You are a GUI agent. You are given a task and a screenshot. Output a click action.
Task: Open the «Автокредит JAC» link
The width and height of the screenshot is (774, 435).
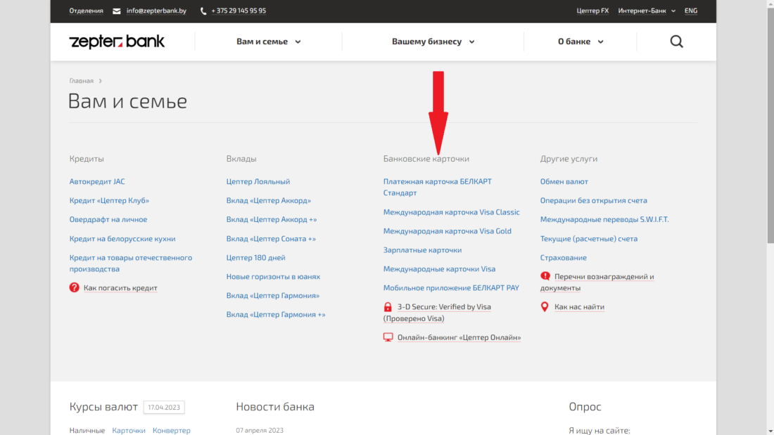pyautogui.click(x=97, y=181)
